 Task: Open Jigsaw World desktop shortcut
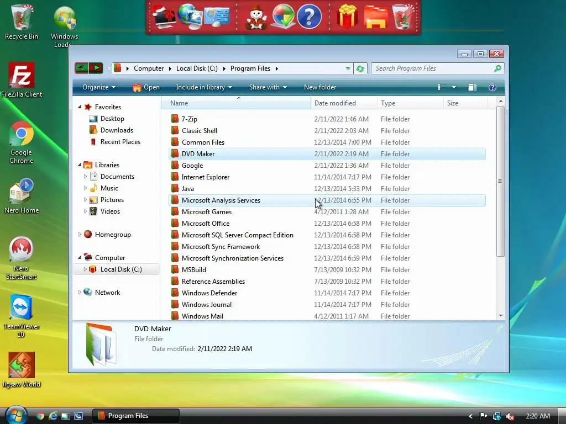22,369
